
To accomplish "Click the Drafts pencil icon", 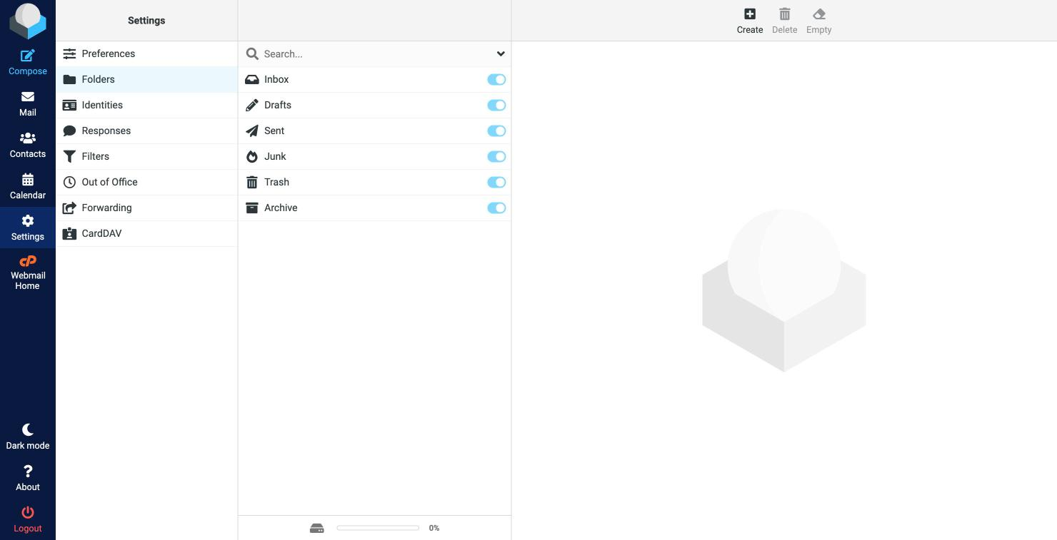I will pyautogui.click(x=252, y=105).
